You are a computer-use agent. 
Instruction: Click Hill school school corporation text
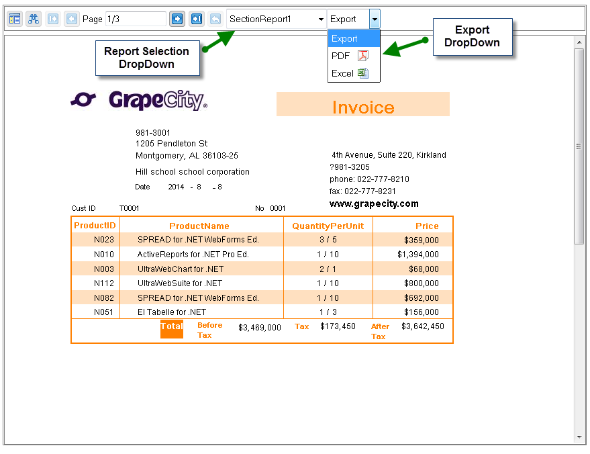(x=192, y=172)
